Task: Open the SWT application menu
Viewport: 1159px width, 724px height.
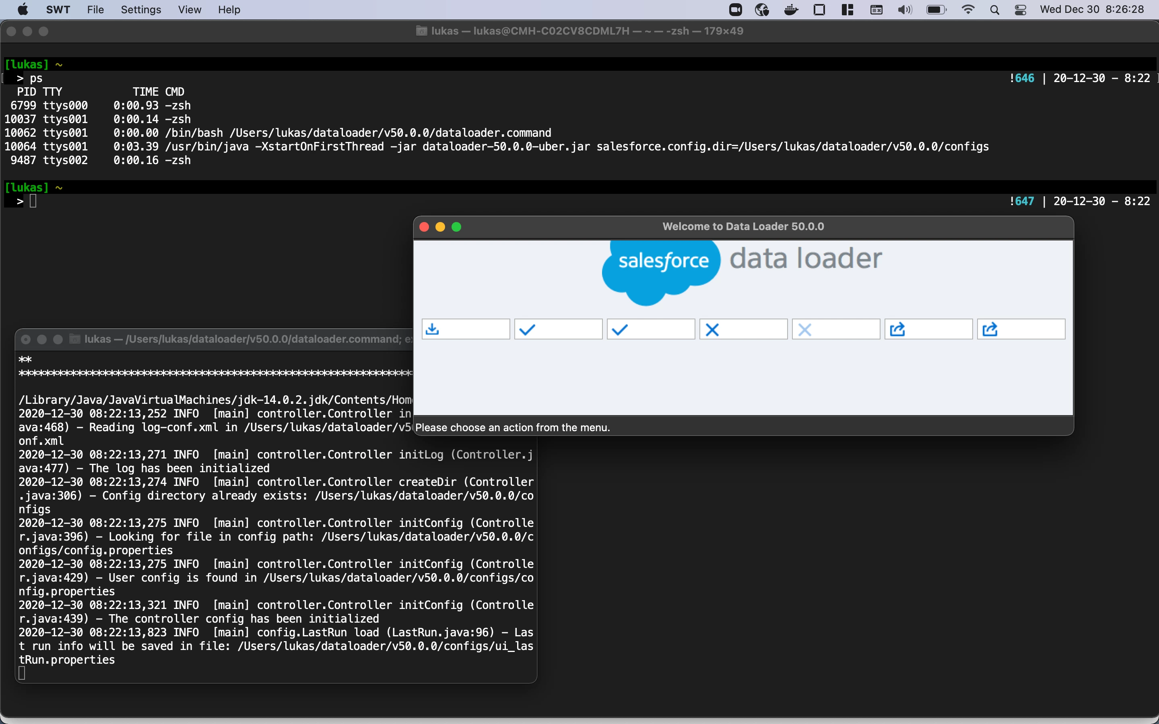Action: (x=58, y=10)
